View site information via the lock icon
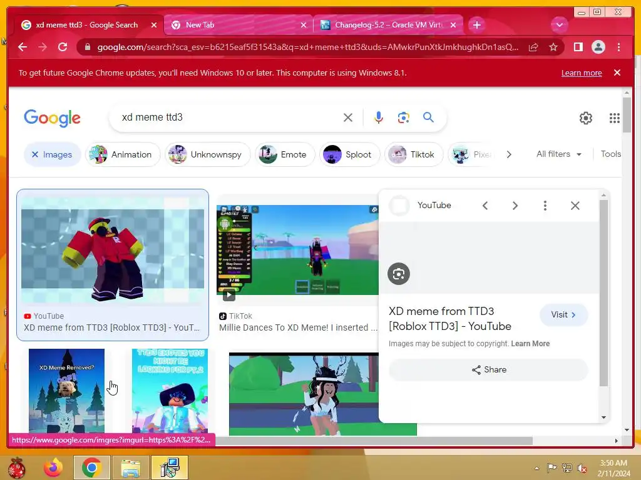This screenshot has height=480, width=641. [x=87, y=47]
